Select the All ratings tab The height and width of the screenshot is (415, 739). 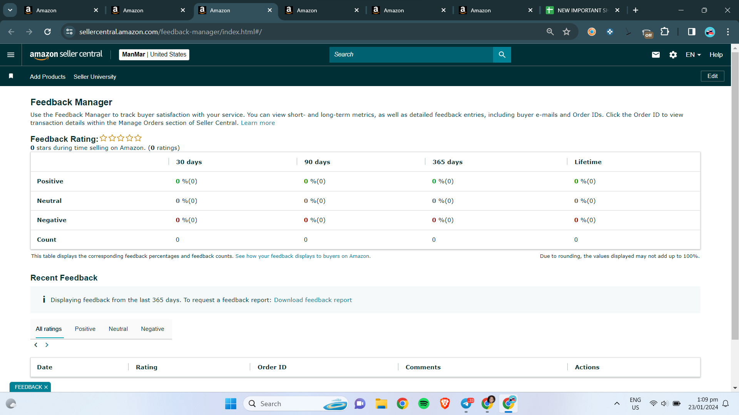click(49, 329)
